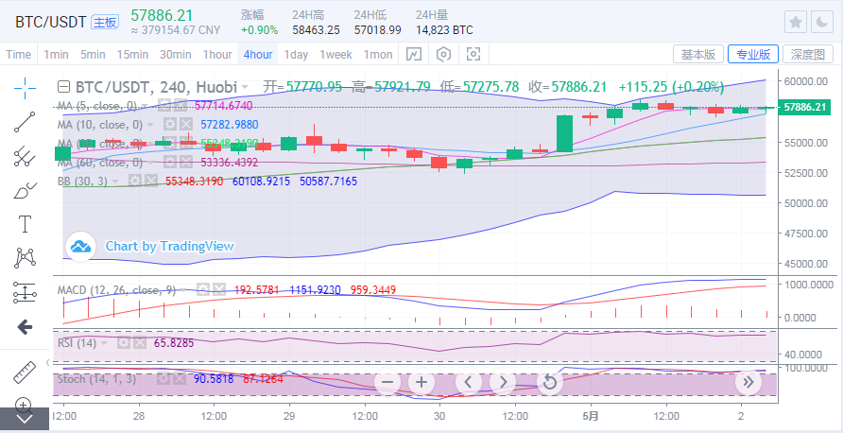
Task: Add BTC/USDT to favorites star
Action: (797, 22)
